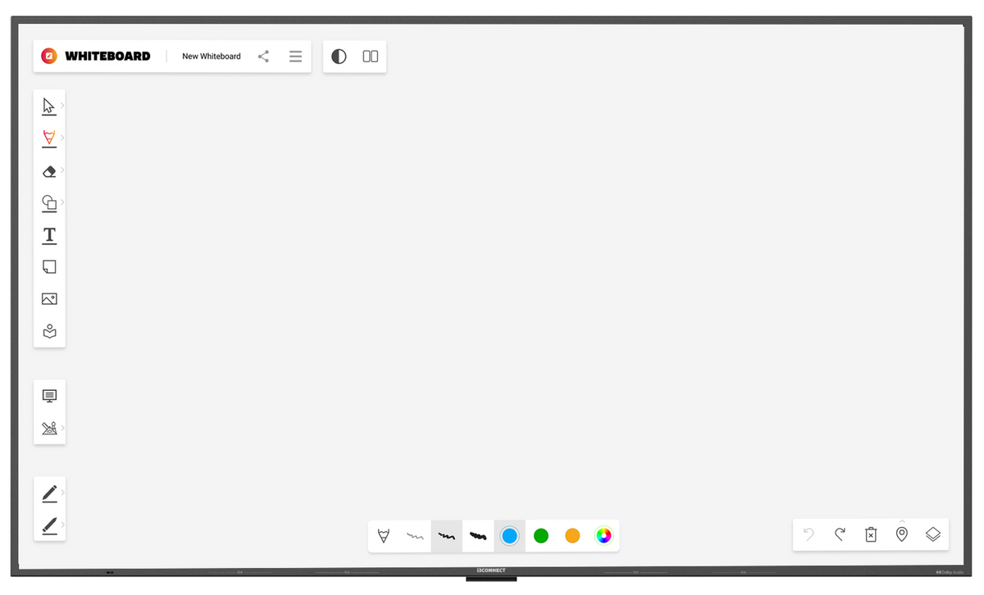984x595 pixels.
Task: Expand the upper quick pen options arrow
Action: (62, 492)
